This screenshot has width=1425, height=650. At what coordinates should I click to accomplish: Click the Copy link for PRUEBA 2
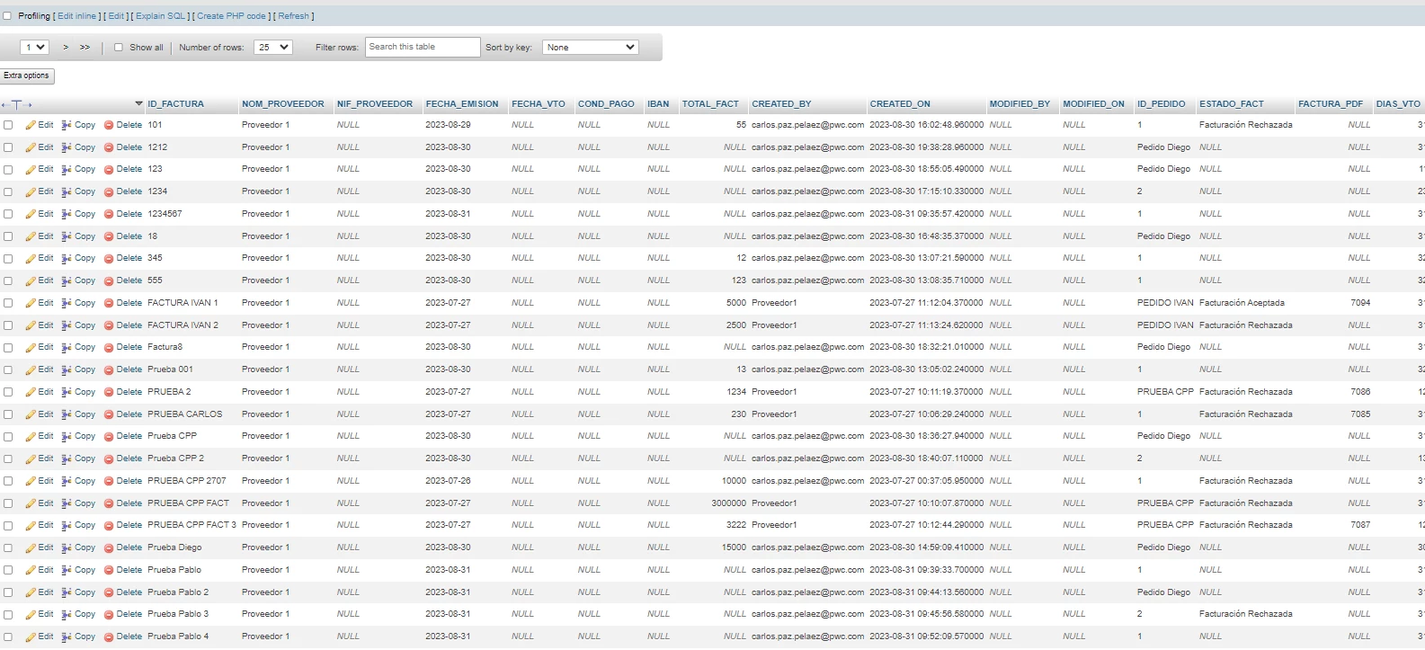(x=85, y=392)
